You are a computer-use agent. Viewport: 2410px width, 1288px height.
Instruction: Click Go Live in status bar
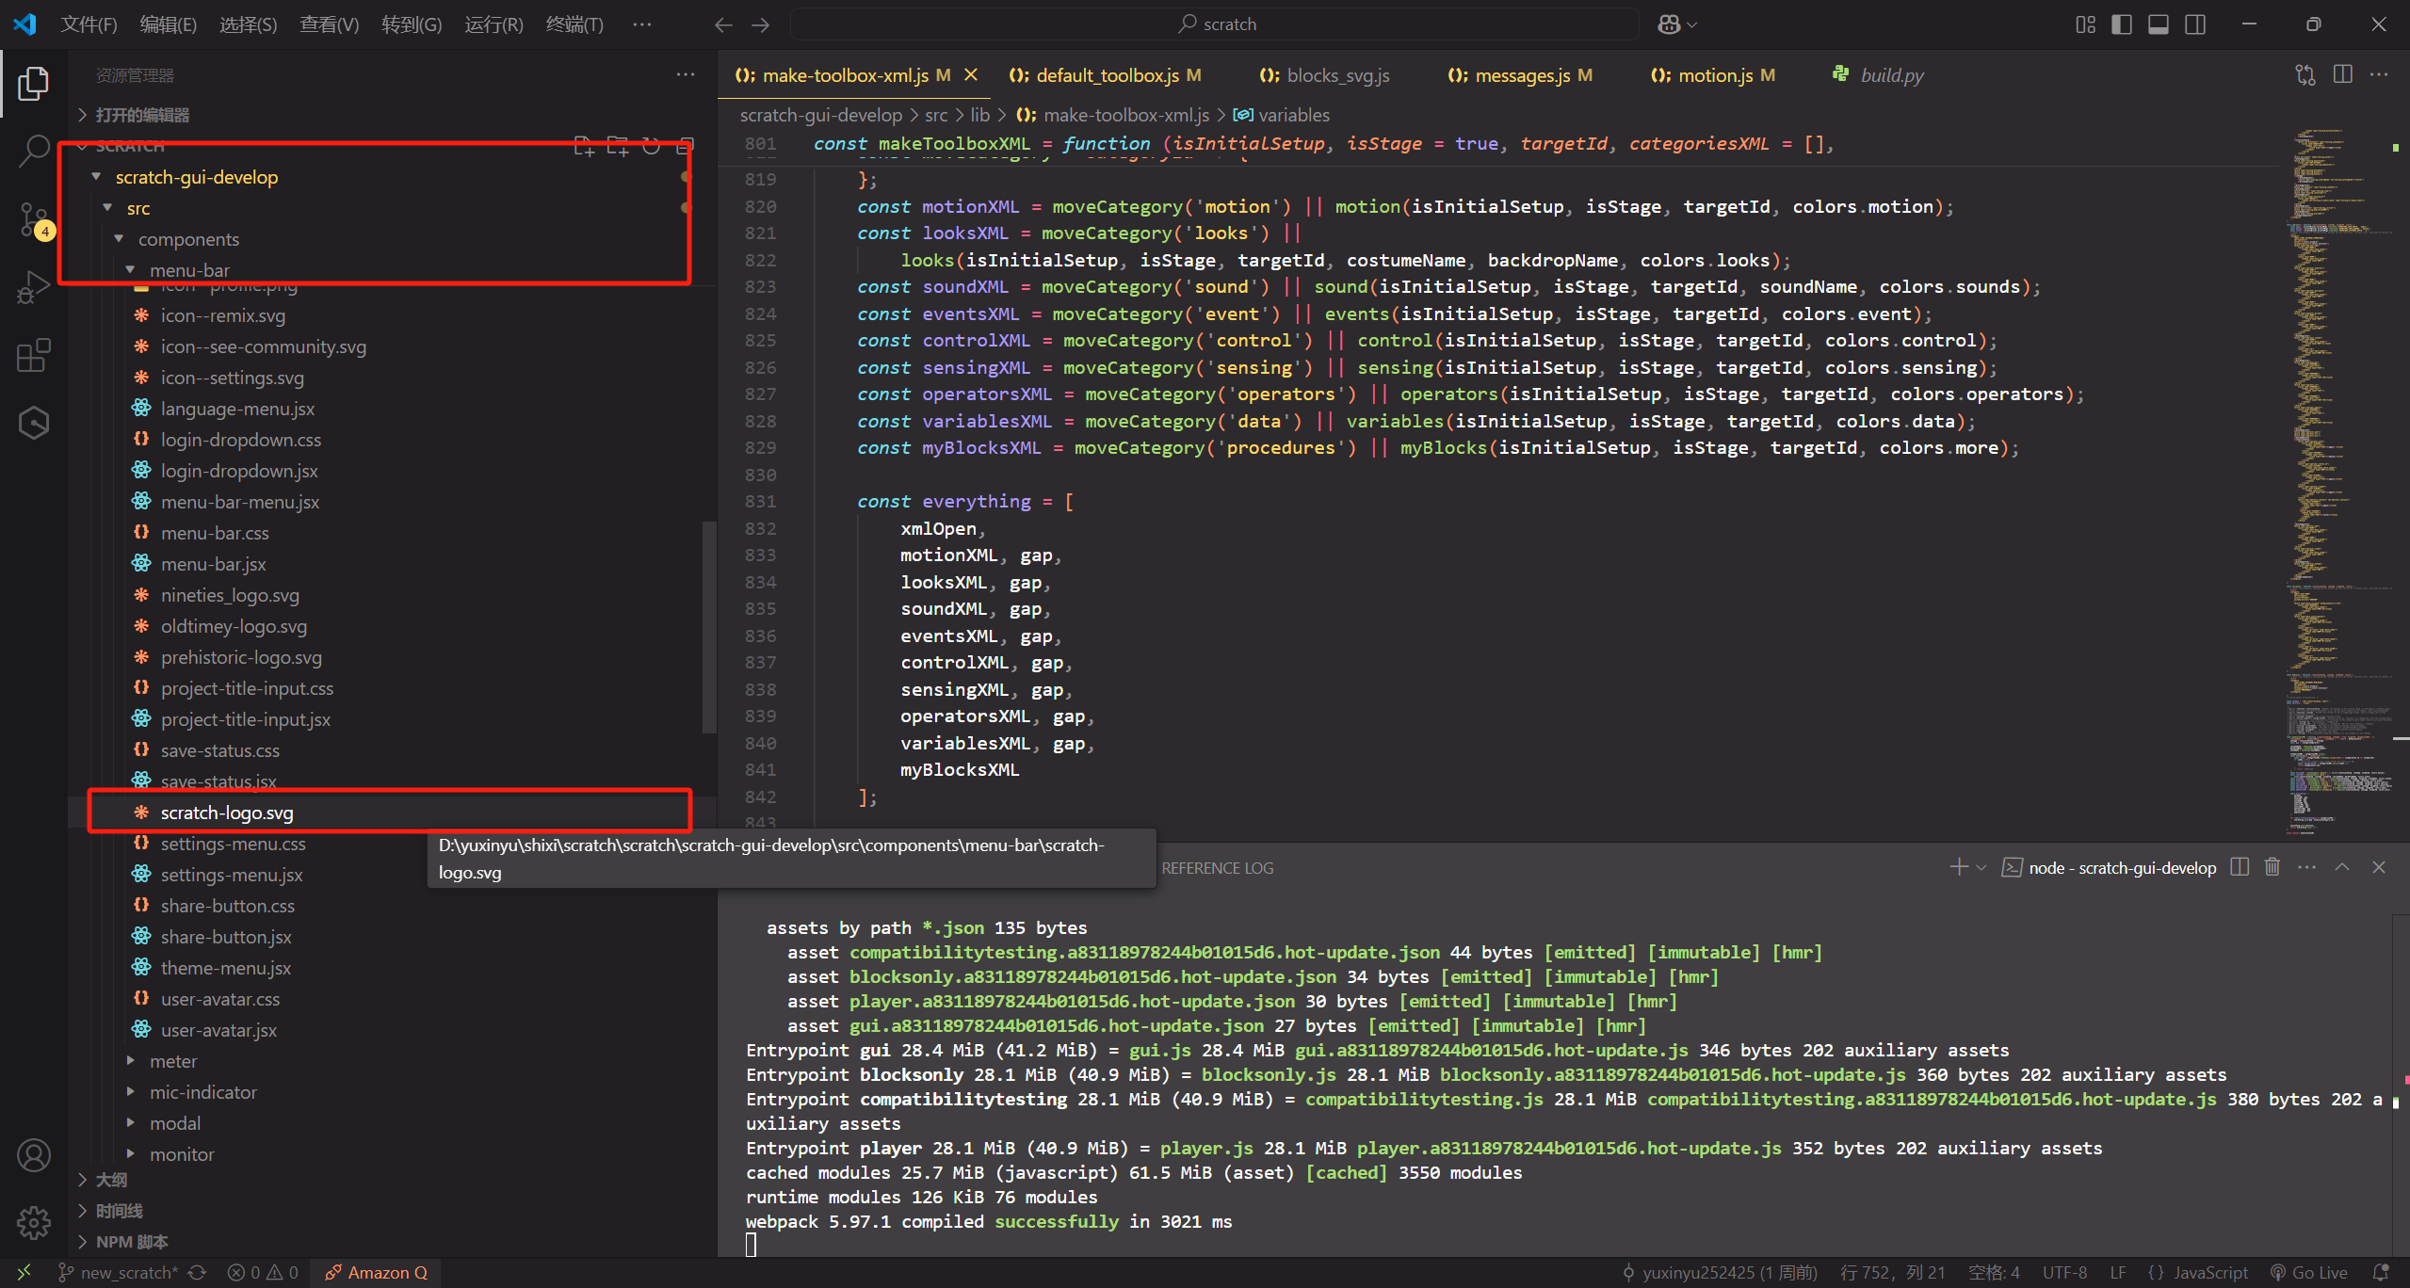tap(2309, 1273)
